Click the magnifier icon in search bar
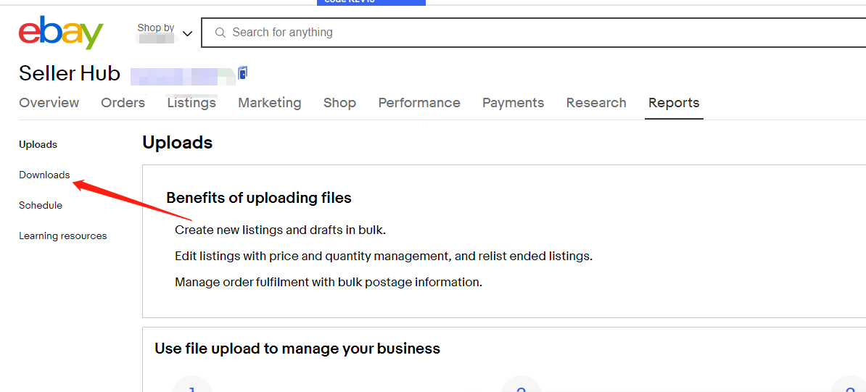 [x=220, y=33]
